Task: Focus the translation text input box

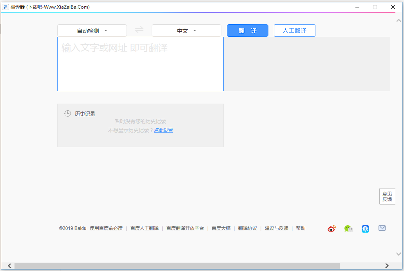Action: pos(140,64)
